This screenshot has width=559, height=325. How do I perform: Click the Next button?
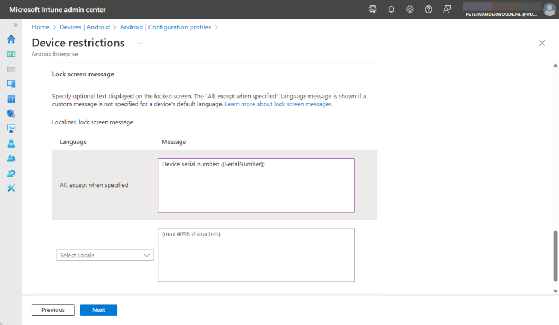[x=98, y=310]
